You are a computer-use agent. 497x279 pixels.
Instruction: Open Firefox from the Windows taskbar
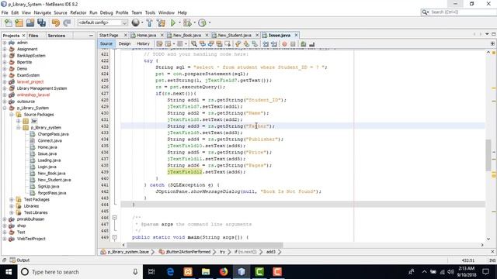(224, 272)
